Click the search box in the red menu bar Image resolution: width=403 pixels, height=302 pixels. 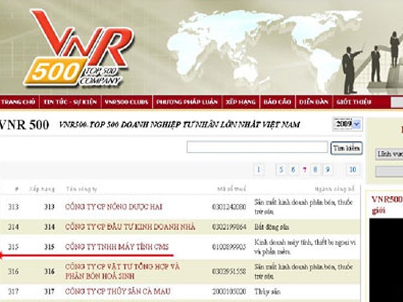coord(397,102)
